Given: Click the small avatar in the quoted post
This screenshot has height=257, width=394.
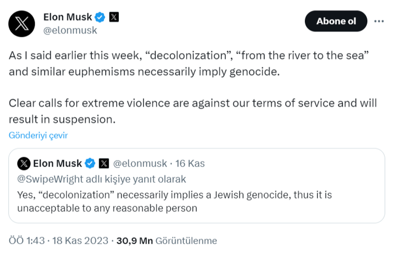Looking at the screenshot, I should (24, 163).
